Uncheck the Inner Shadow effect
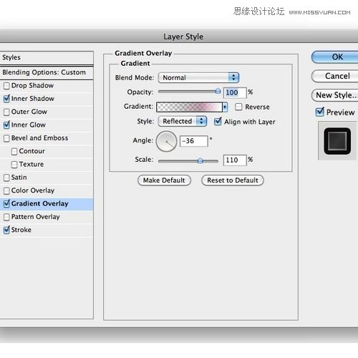Image resolution: width=358 pixels, height=358 pixels. pyautogui.click(x=6, y=99)
